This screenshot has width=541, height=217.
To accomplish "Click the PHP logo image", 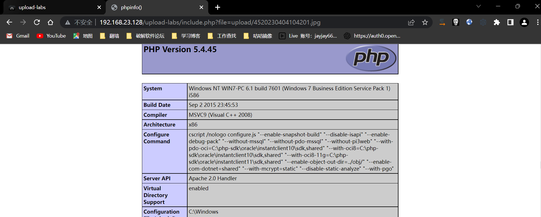I will [371, 58].
